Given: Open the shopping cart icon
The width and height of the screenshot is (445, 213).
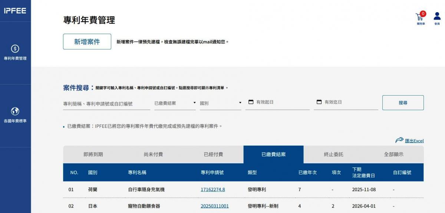Looking at the screenshot, I should [x=420, y=17].
